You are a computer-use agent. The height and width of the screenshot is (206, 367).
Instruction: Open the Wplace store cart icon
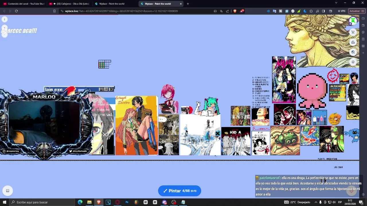[x=353, y=32]
